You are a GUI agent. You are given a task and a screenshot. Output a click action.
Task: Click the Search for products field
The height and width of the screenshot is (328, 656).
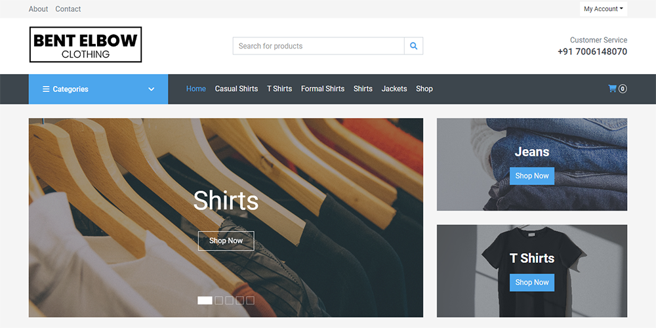pyautogui.click(x=318, y=46)
